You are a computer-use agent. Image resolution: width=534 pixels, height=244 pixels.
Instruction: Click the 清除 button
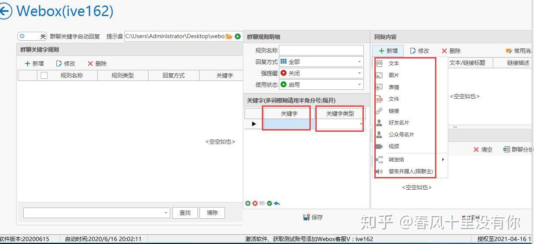pos(212,213)
